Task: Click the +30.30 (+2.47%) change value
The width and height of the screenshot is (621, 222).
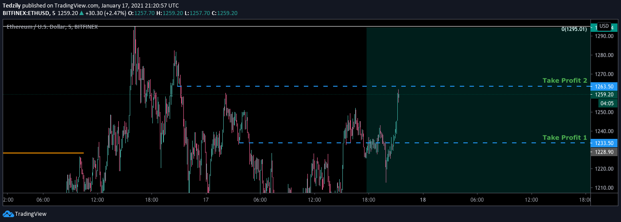Action: [x=105, y=13]
